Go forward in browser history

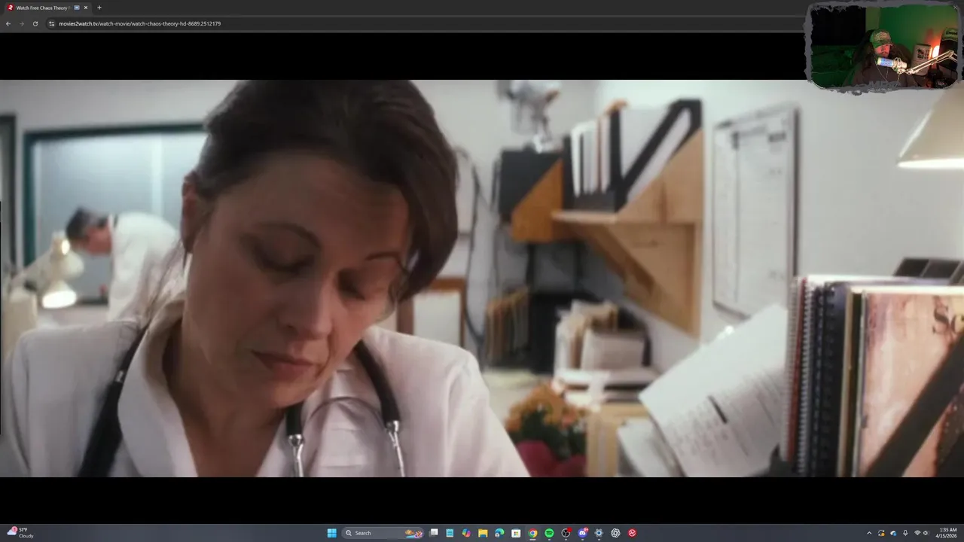pos(21,23)
